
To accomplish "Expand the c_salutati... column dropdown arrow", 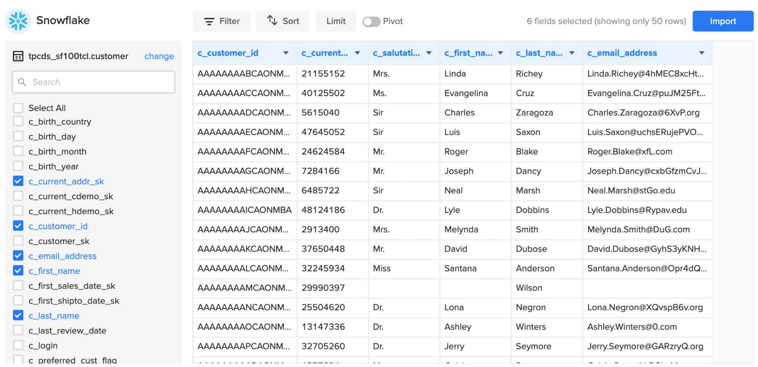I will click(429, 53).
